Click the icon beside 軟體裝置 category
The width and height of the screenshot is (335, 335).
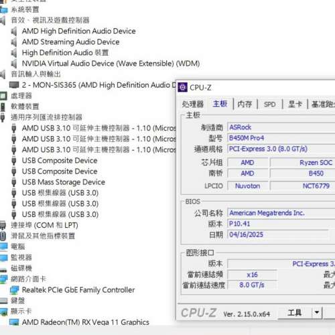point(3,107)
